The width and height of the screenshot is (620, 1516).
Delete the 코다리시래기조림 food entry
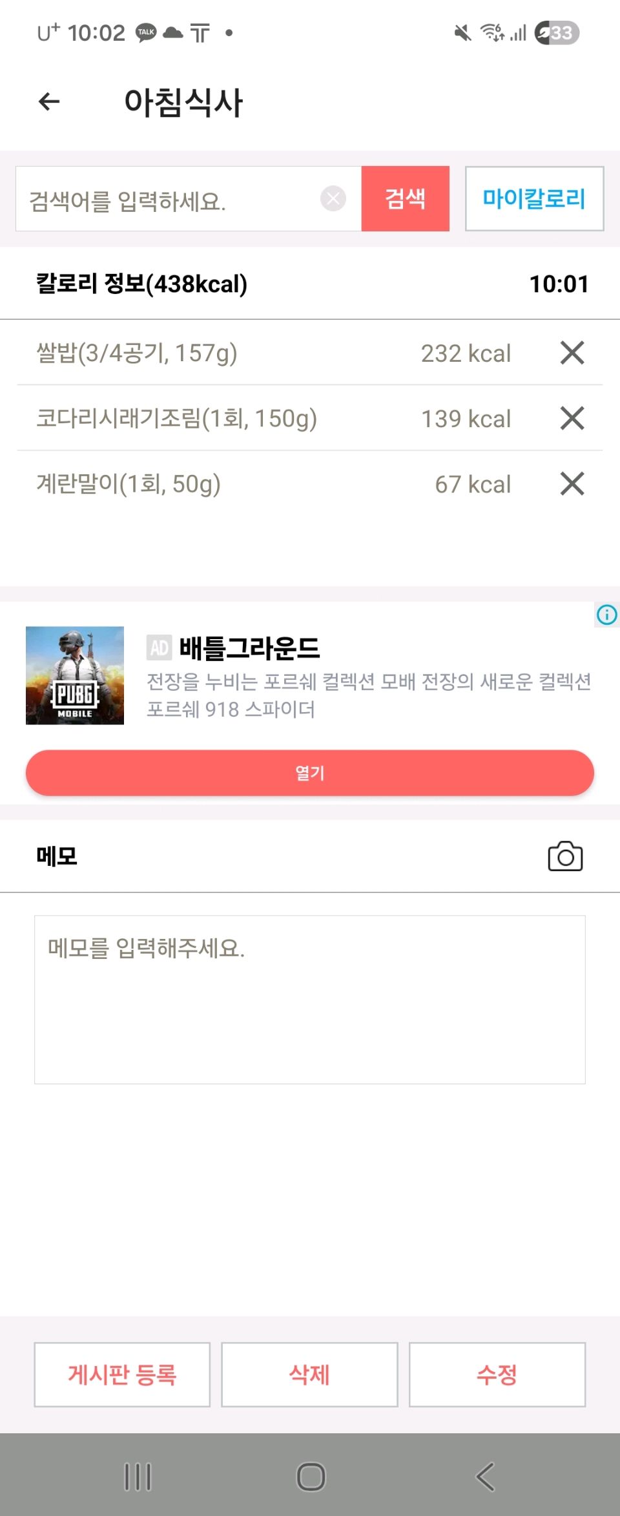tap(572, 418)
